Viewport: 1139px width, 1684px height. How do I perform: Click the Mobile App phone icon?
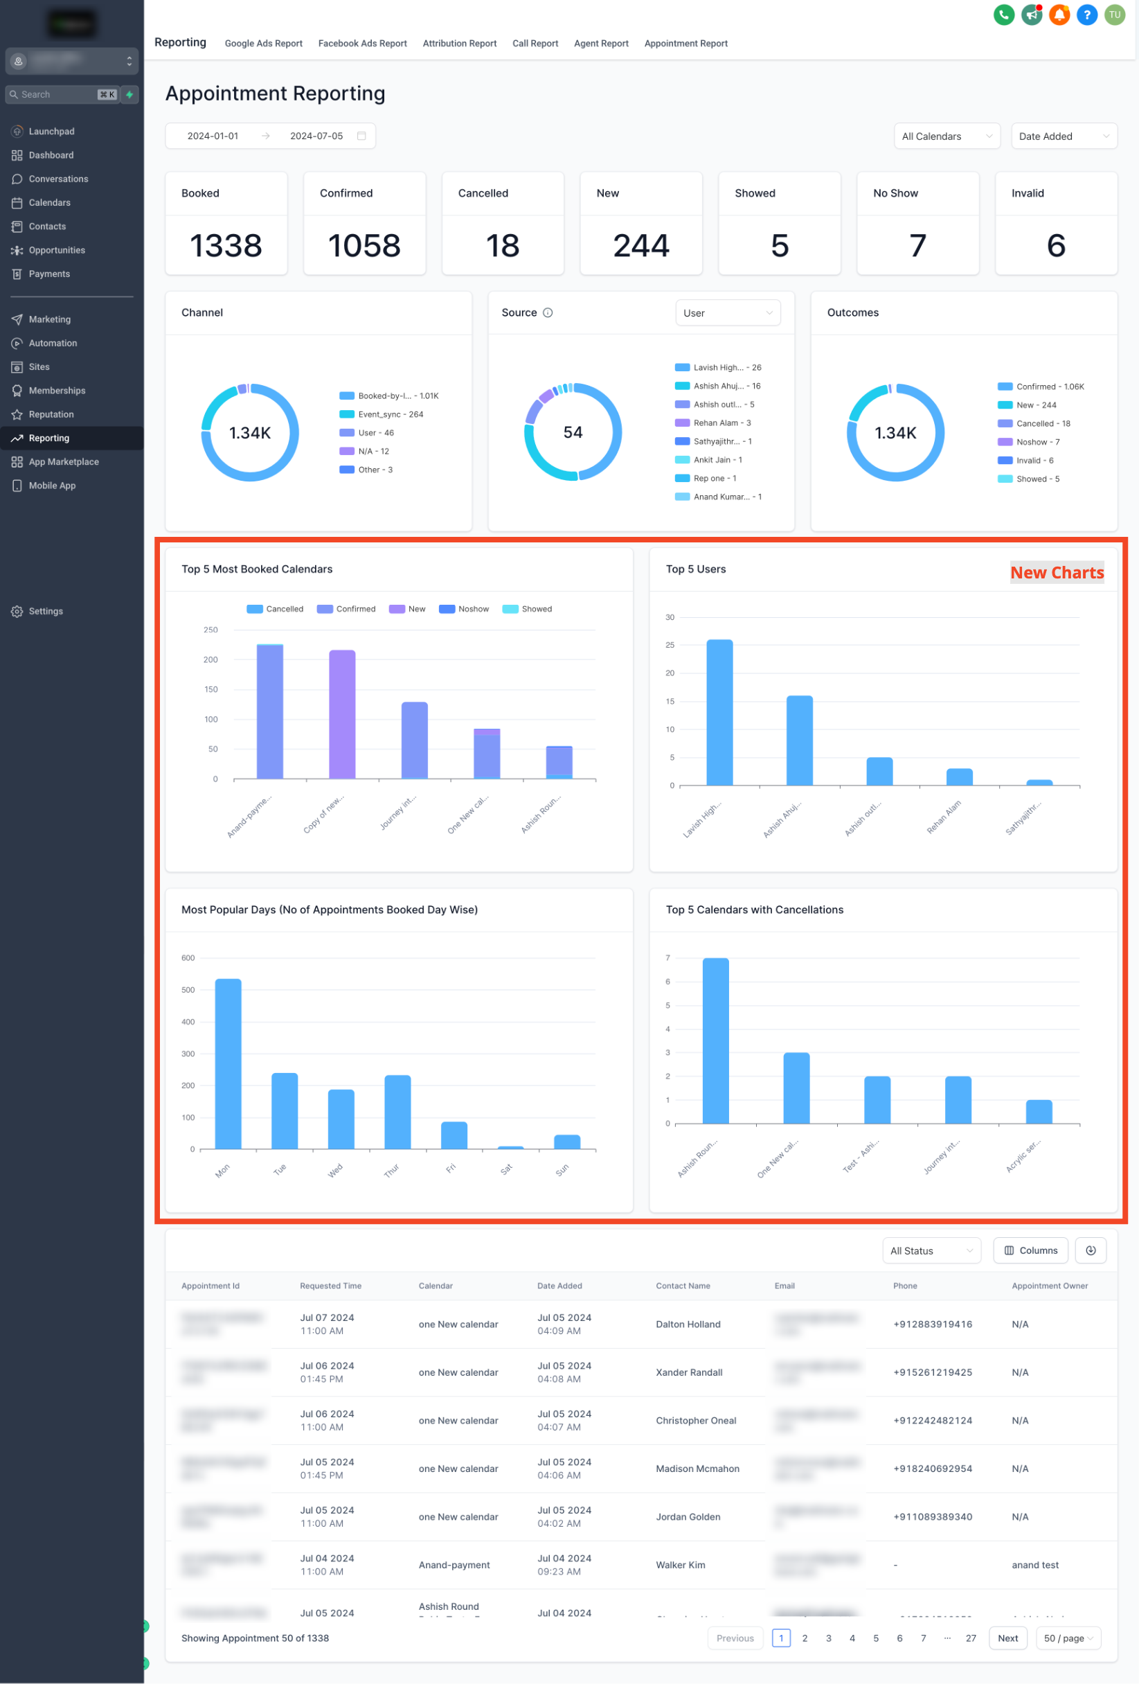17,486
